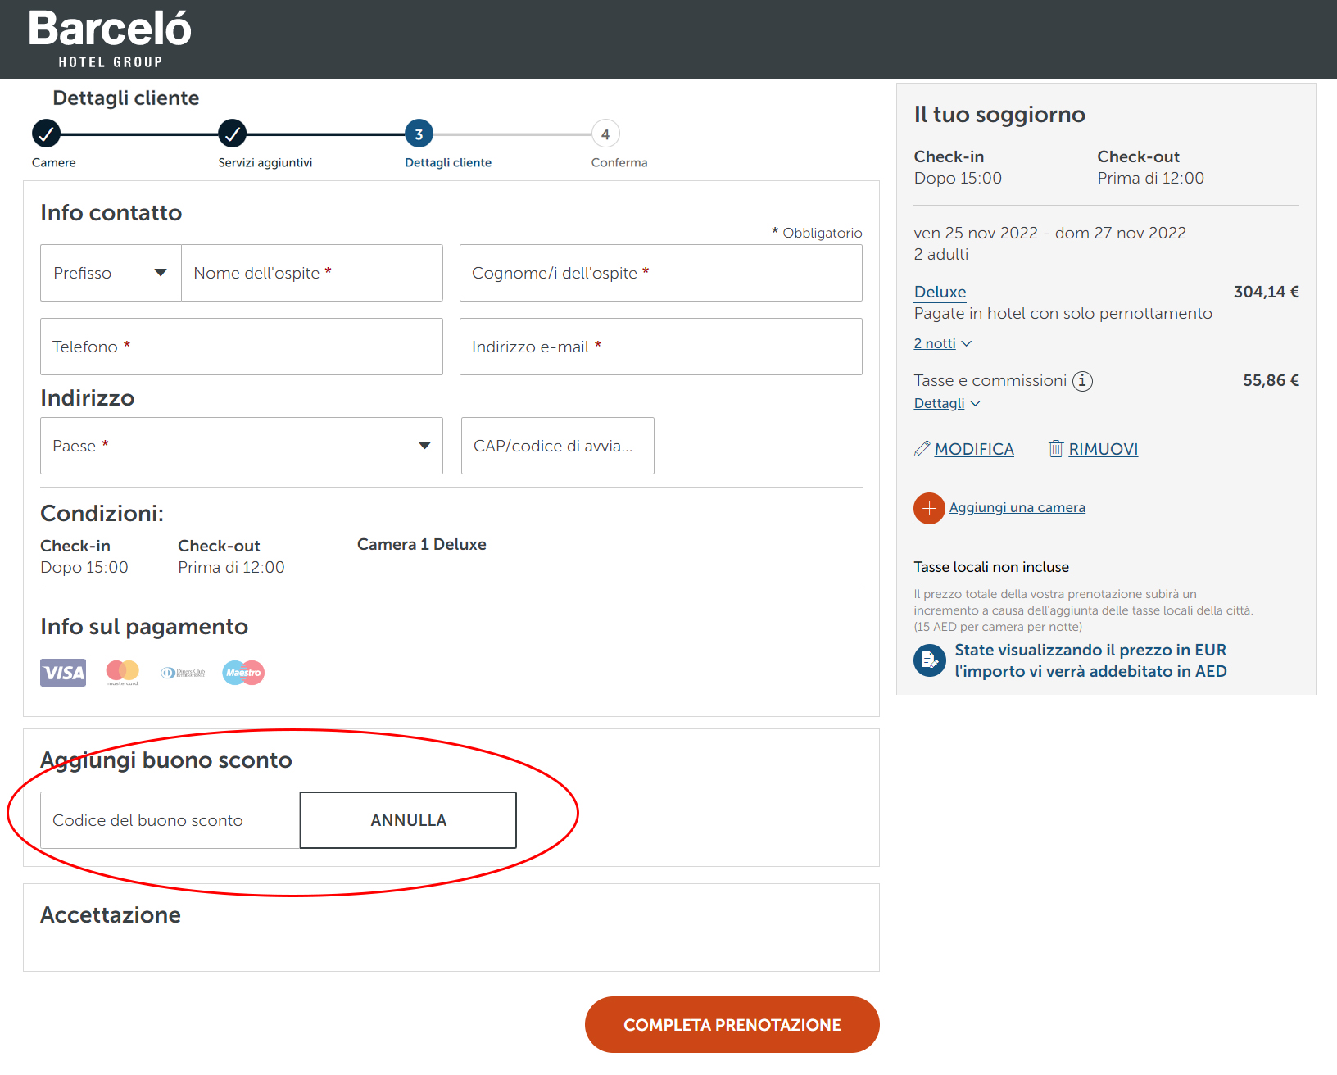Go back to the Camere step
Viewport: 1337px width, 1075px height.
(x=47, y=133)
